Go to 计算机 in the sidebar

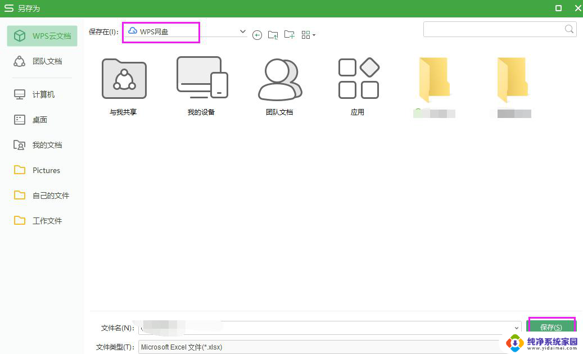42,94
